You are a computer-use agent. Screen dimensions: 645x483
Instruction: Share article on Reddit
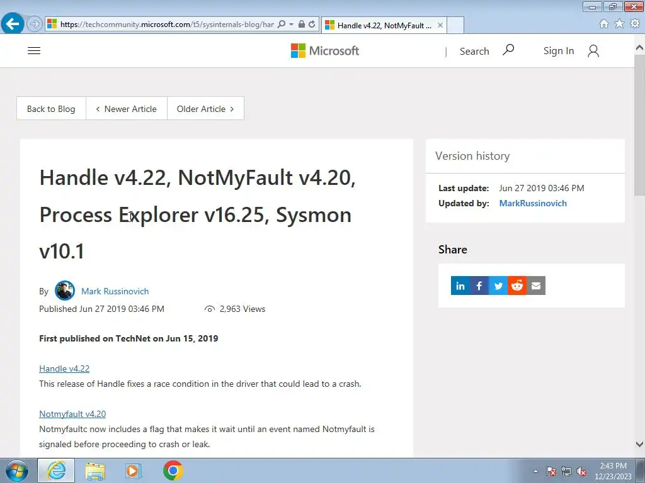(517, 286)
